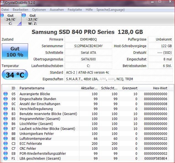Click the Betriebsstunden value 6 Std.
The width and height of the screenshot is (175, 163).
[x=161, y=66]
